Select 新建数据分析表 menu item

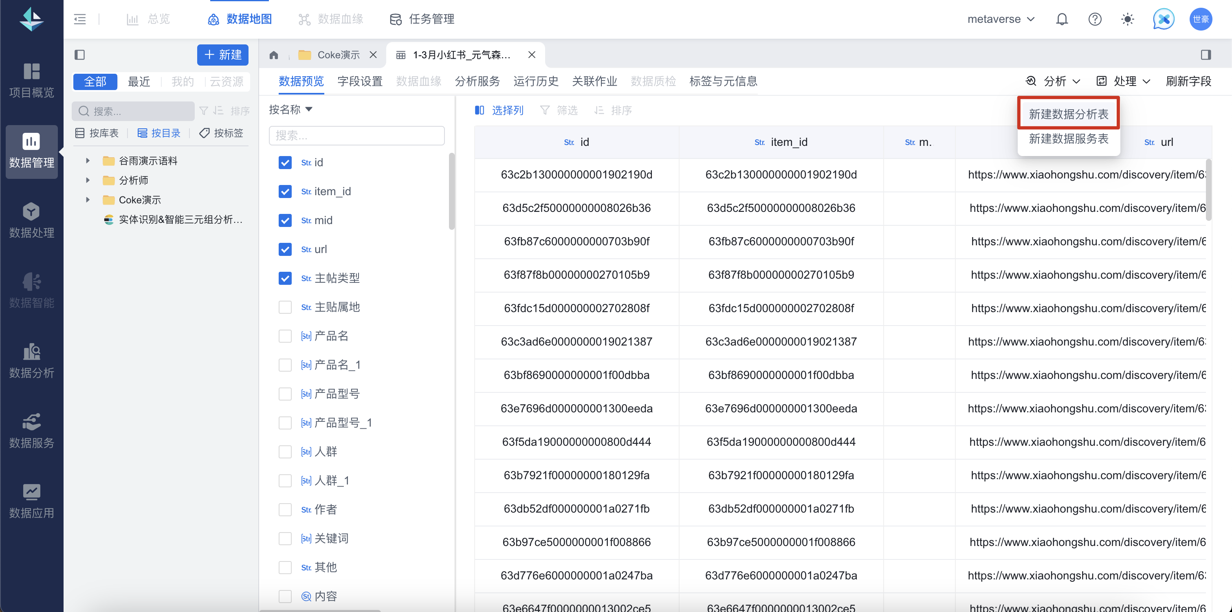tap(1069, 114)
